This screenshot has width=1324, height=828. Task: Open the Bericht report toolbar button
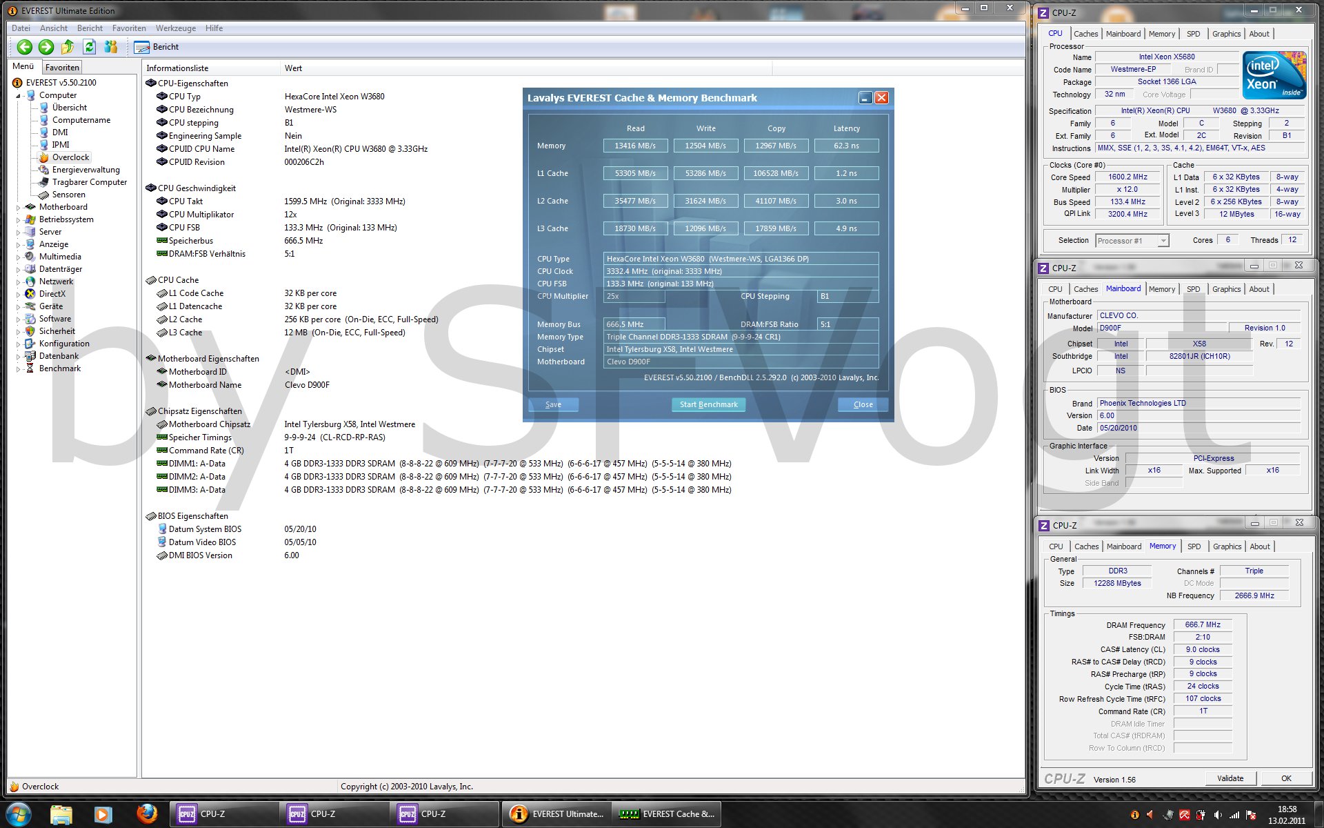click(x=157, y=47)
